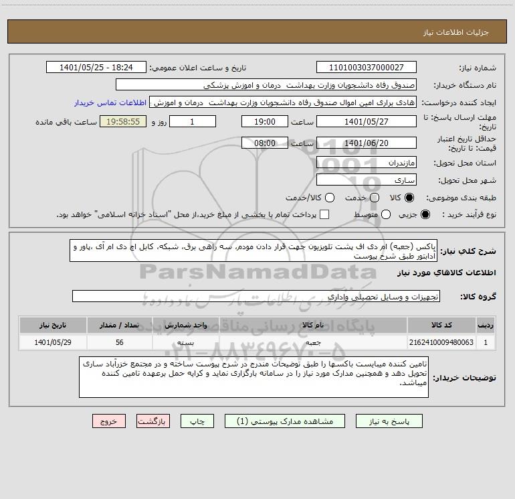This screenshot has height=499, width=515.
Task: Open the اطلاعات تماس خریدار link
Action: (x=110, y=102)
